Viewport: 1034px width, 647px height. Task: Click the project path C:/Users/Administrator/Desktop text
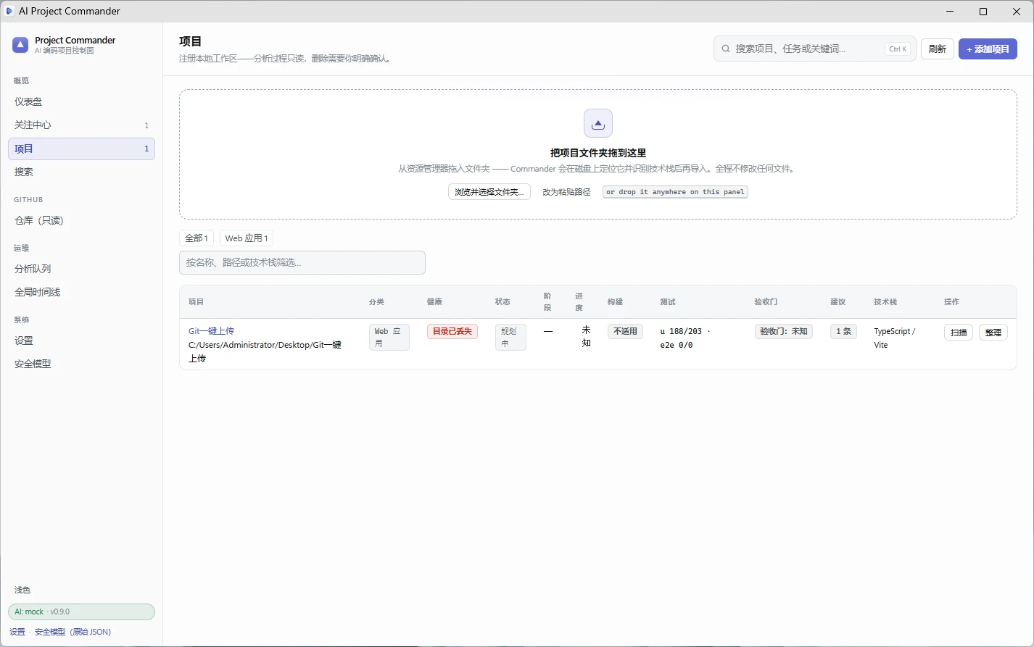tap(265, 351)
